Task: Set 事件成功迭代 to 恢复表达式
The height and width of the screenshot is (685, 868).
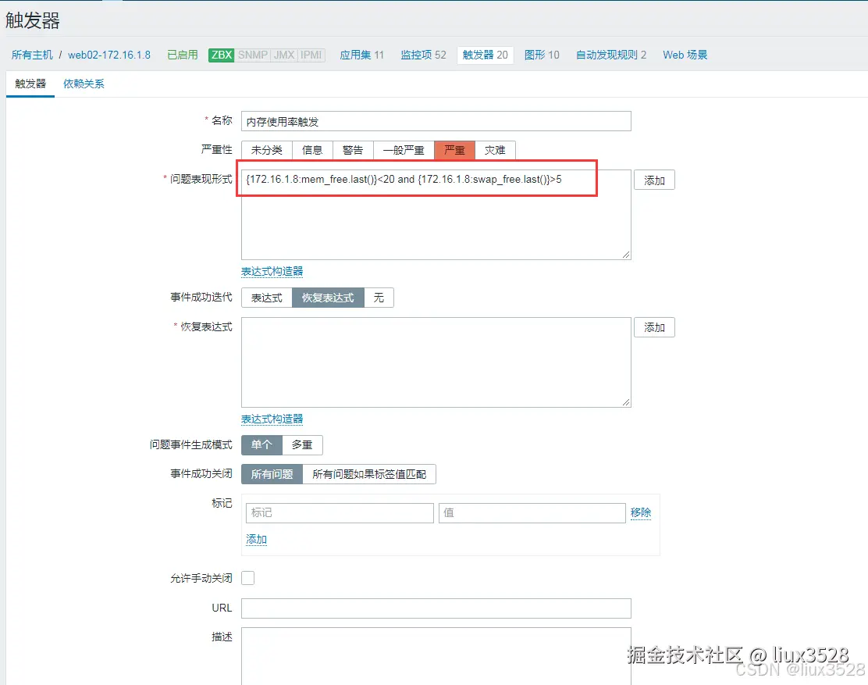Action: pyautogui.click(x=328, y=298)
